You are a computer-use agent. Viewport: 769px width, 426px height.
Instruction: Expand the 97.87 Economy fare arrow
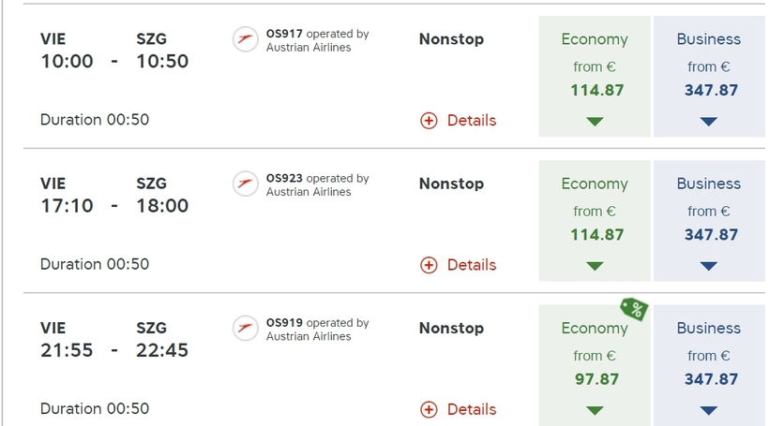(595, 410)
